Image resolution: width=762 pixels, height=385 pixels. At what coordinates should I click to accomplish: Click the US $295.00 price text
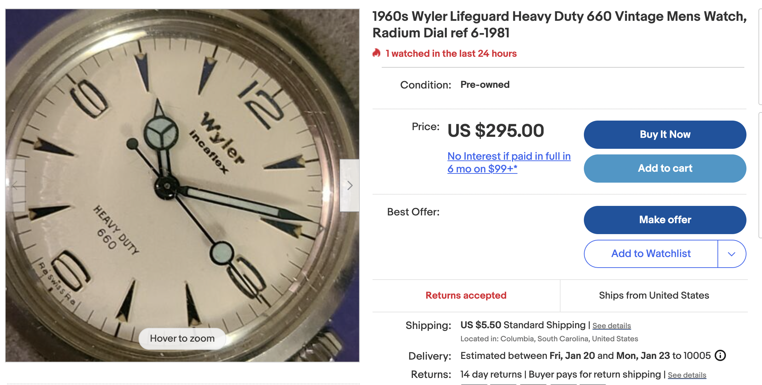coord(496,131)
